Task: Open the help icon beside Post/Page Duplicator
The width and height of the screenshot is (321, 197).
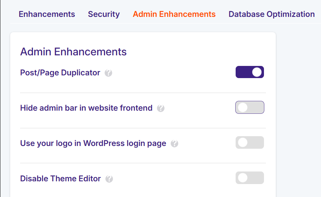Action: [108, 73]
